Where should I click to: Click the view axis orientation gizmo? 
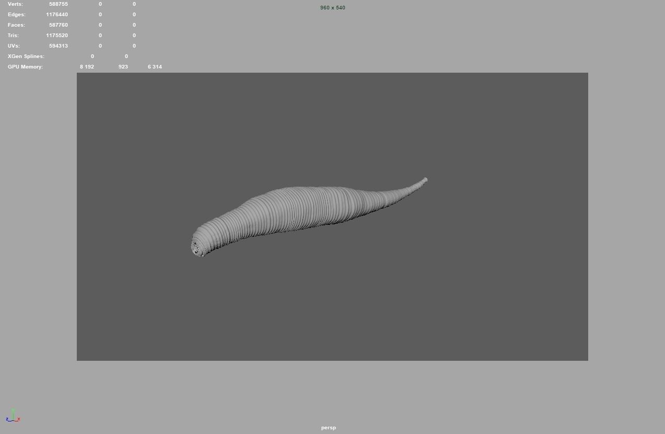[x=13, y=416]
